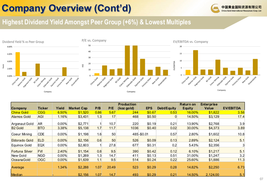Select the China Gold bar in EV/EBITDA chart
Viewport: 267px width, 184px height.
pos(188,72)
